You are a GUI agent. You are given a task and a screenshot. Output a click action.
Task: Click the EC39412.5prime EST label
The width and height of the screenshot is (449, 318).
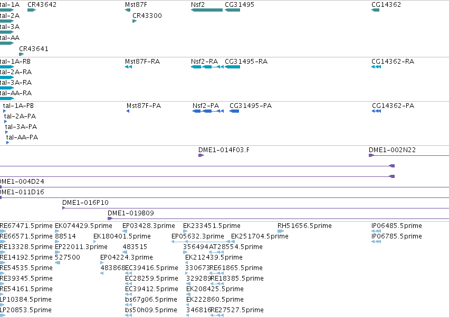[x=151, y=289]
